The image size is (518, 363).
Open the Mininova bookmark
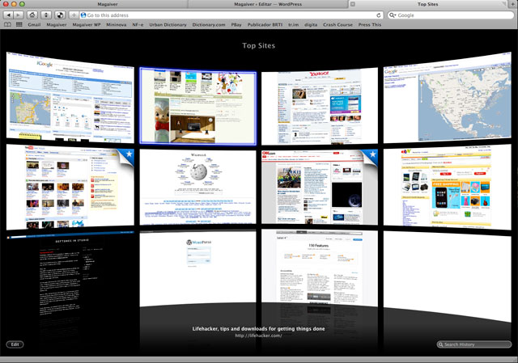[x=117, y=25]
